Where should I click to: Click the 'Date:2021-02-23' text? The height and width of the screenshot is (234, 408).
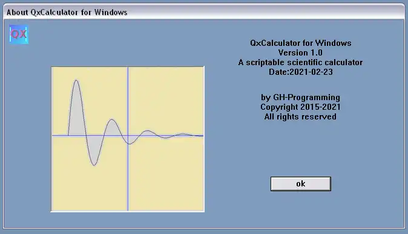[300, 72]
